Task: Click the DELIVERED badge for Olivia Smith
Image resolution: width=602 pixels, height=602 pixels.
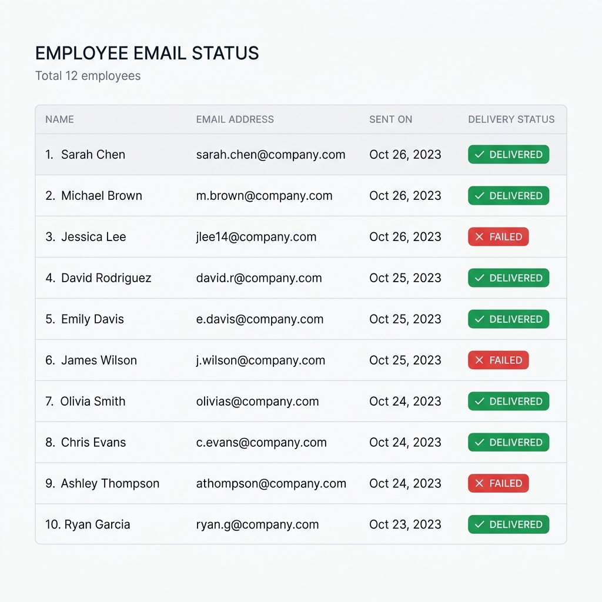Action: (509, 401)
